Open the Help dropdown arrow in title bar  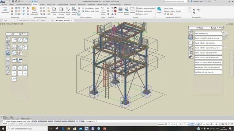coord(217,1)
